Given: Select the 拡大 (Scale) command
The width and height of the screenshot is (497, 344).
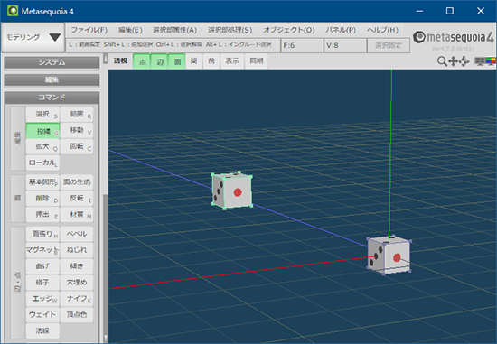Looking at the screenshot, I should point(42,146).
